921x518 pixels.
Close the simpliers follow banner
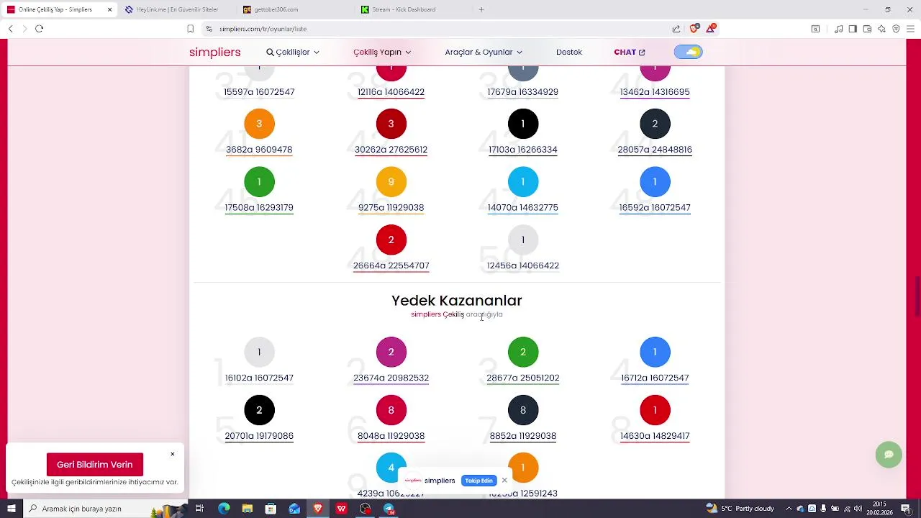(x=504, y=481)
